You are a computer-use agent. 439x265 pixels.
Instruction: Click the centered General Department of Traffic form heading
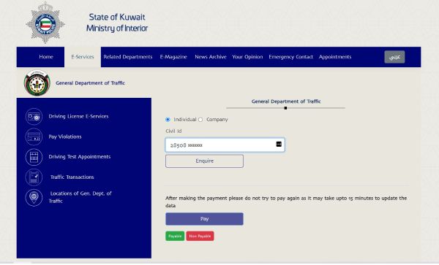tap(286, 101)
